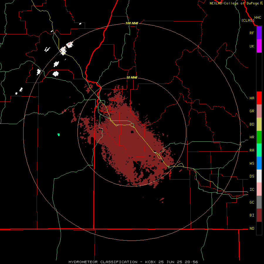Click the ND legend label
This screenshot has width=264, height=264.
252,228
